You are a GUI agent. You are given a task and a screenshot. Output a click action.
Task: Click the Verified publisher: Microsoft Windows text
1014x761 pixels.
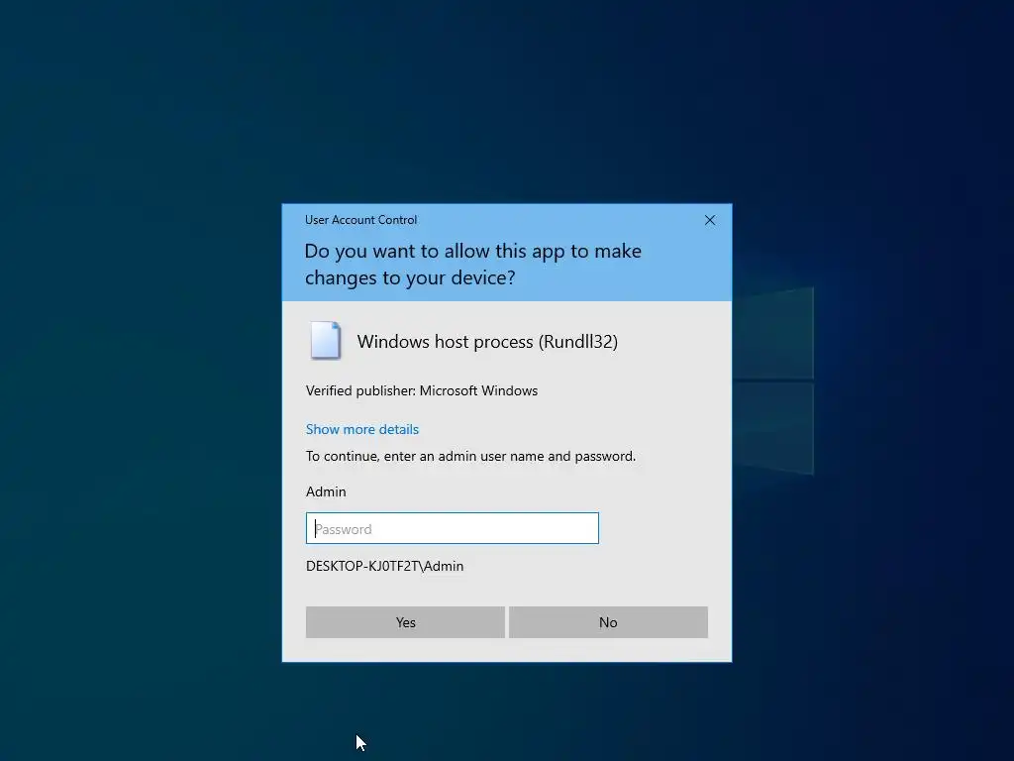tap(422, 390)
